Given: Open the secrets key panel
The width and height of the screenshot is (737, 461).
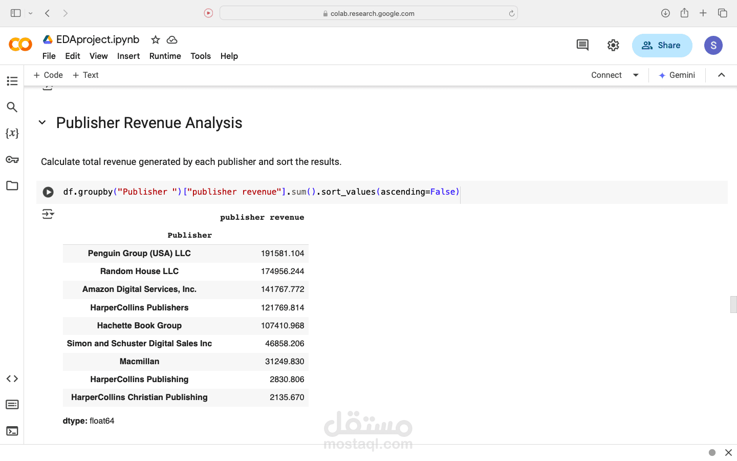Looking at the screenshot, I should [x=12, y=159].
